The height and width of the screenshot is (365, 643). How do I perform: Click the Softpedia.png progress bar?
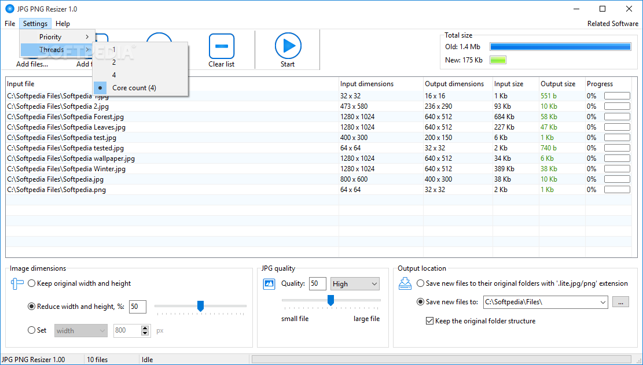click(617, 190)
